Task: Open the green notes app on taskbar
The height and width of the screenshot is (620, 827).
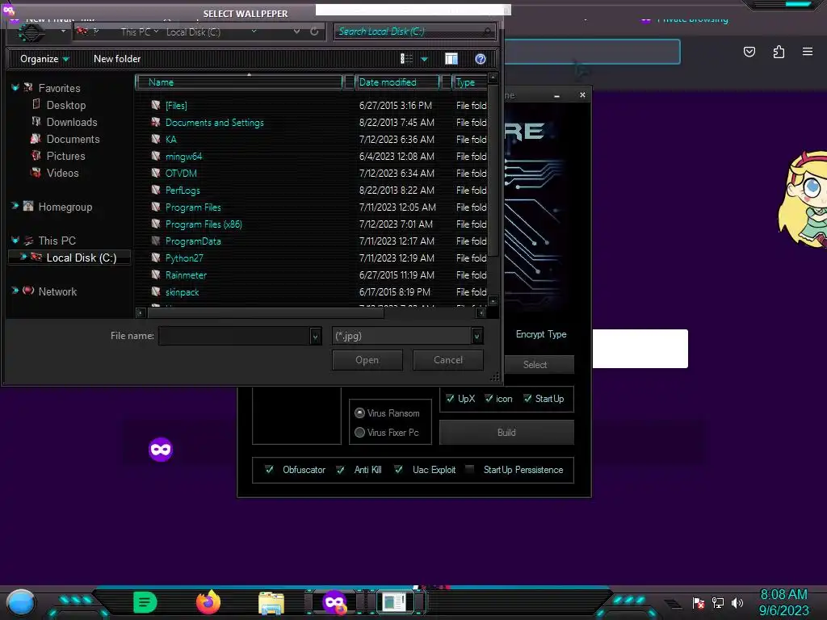Action: coord(145,602)
